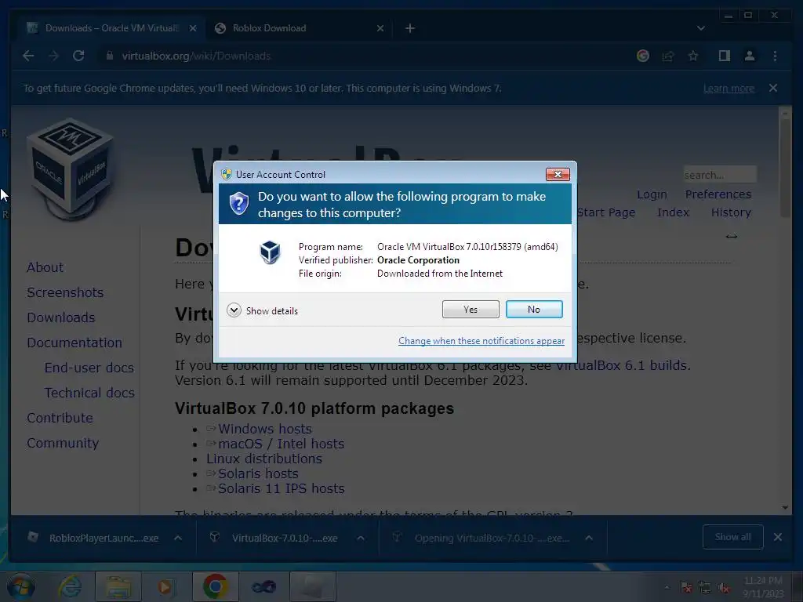The image size is (803, 602).
Task: Open the Login link
Action: 652,194
